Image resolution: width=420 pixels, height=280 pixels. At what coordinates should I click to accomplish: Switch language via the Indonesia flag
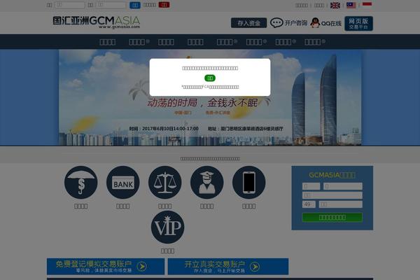[x=367, y=6]
